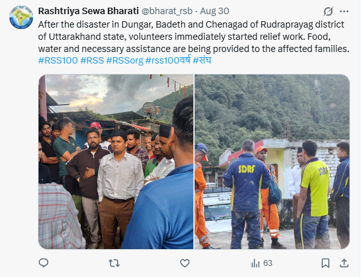361x278 pixels.
Task: Open the right photo showing SDRF personnel
Action: (x=272, y=162)
